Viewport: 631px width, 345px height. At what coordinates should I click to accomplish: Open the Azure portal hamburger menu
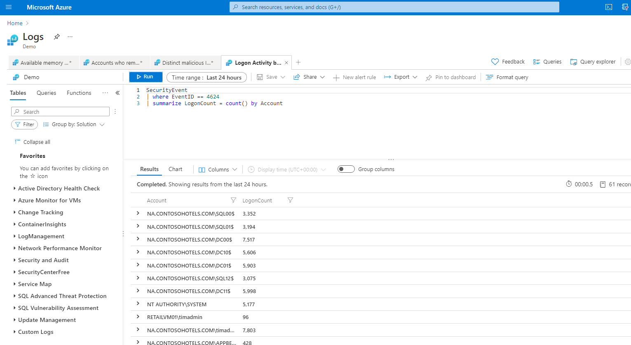[9, 7]
